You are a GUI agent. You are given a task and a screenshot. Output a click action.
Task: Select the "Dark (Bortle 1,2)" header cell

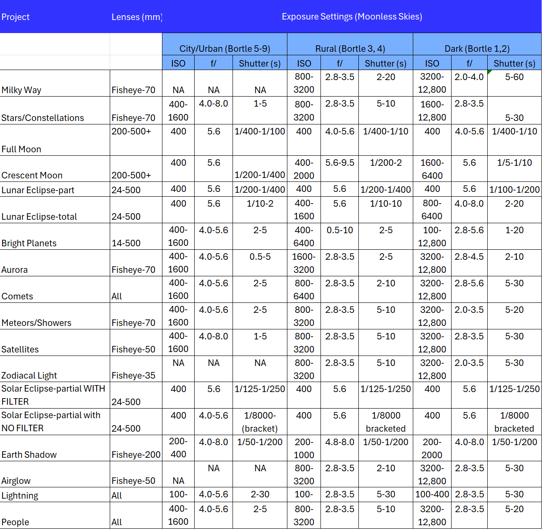pos(477,48)
